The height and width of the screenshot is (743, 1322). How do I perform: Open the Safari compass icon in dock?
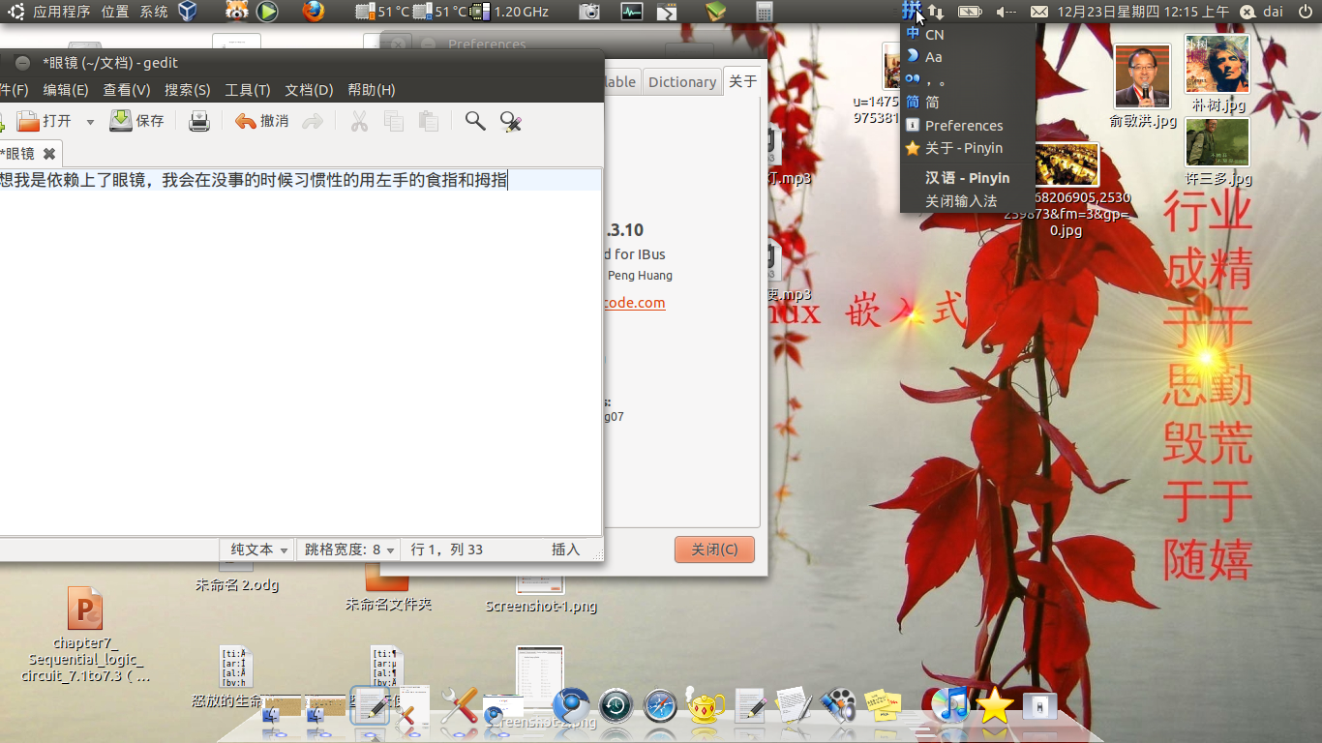click(661, 706)
